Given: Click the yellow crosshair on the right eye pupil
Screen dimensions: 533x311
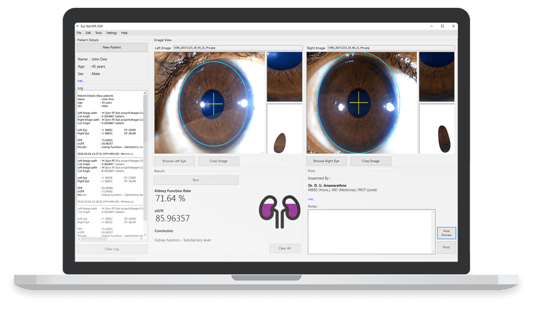Looking at the screenshot, I should coord(358,101).
